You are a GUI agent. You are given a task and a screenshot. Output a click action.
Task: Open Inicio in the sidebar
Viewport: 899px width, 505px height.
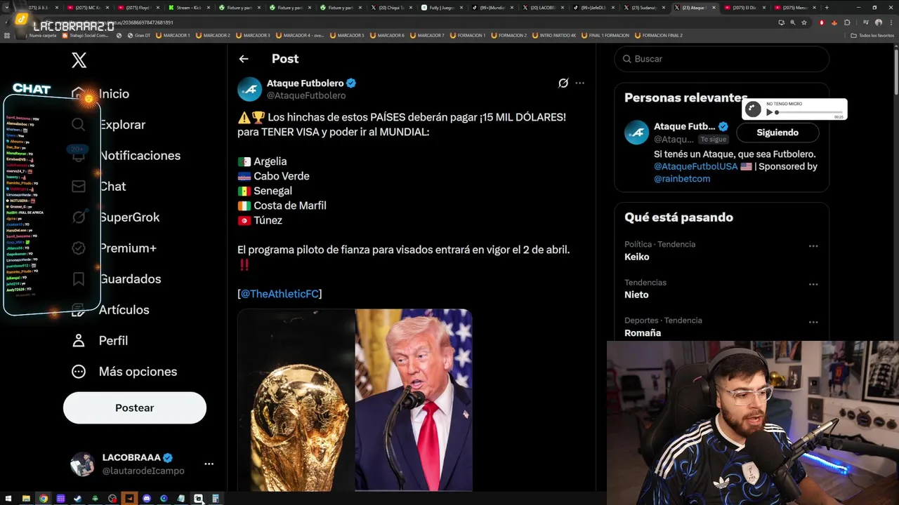pyautogui.click(x=100, y=94)
